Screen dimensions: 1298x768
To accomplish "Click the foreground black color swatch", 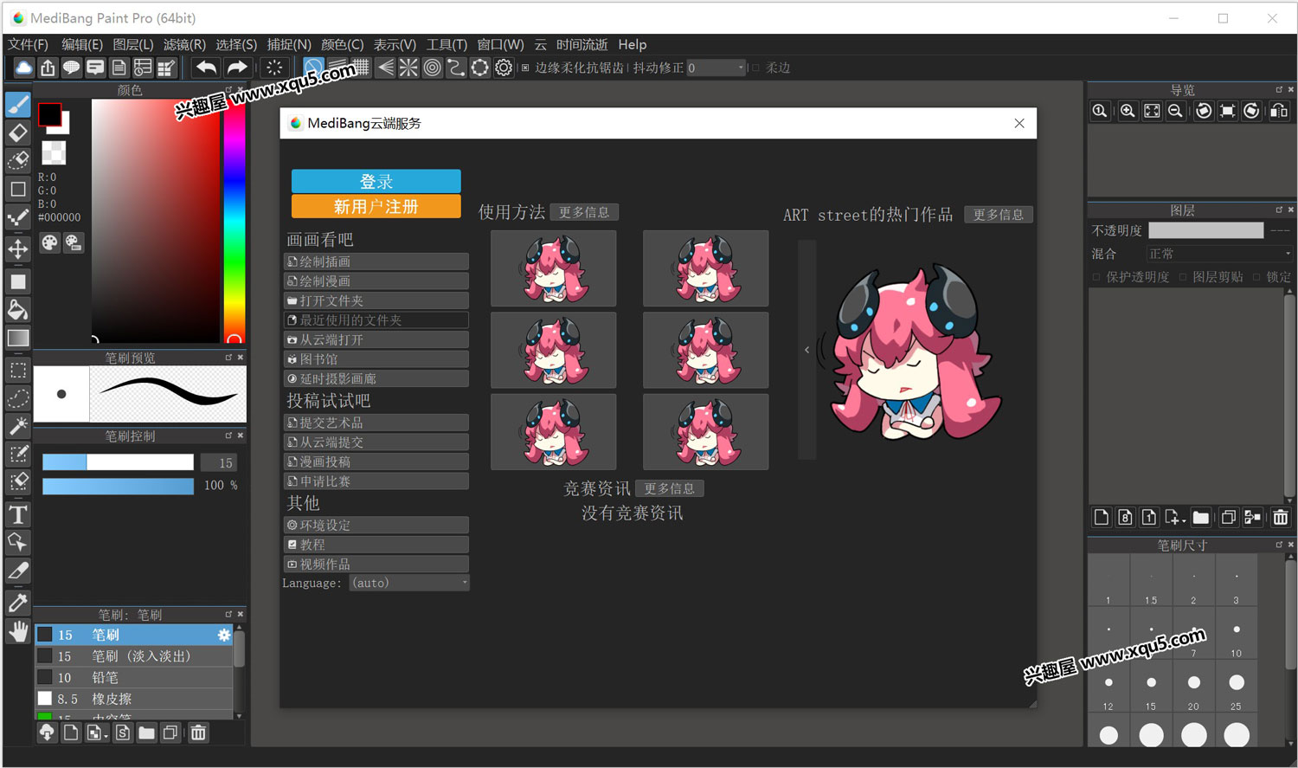I will [49, 114].
